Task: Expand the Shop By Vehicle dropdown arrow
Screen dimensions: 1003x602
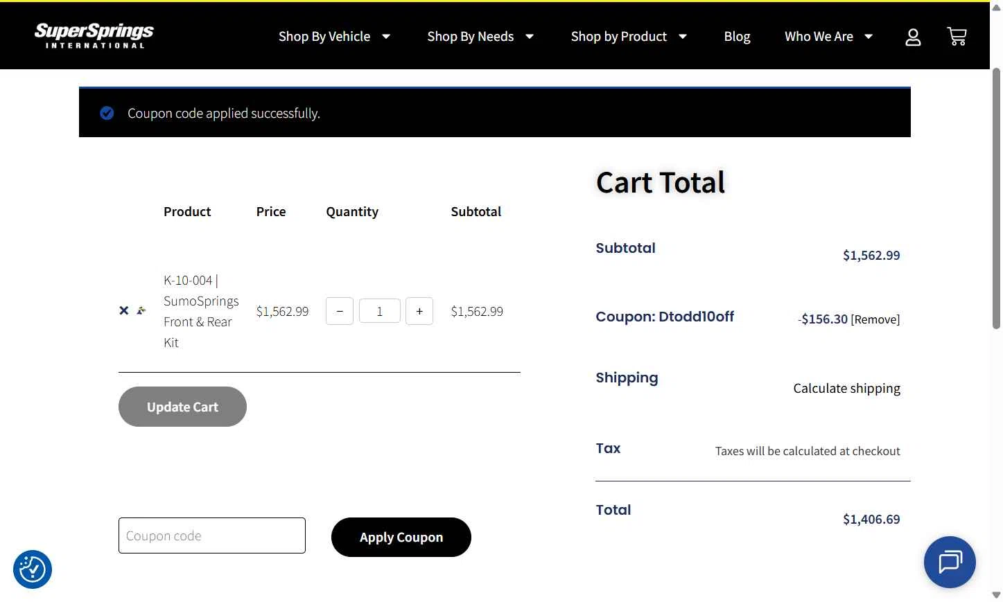Action: click(x=386, y=37)
